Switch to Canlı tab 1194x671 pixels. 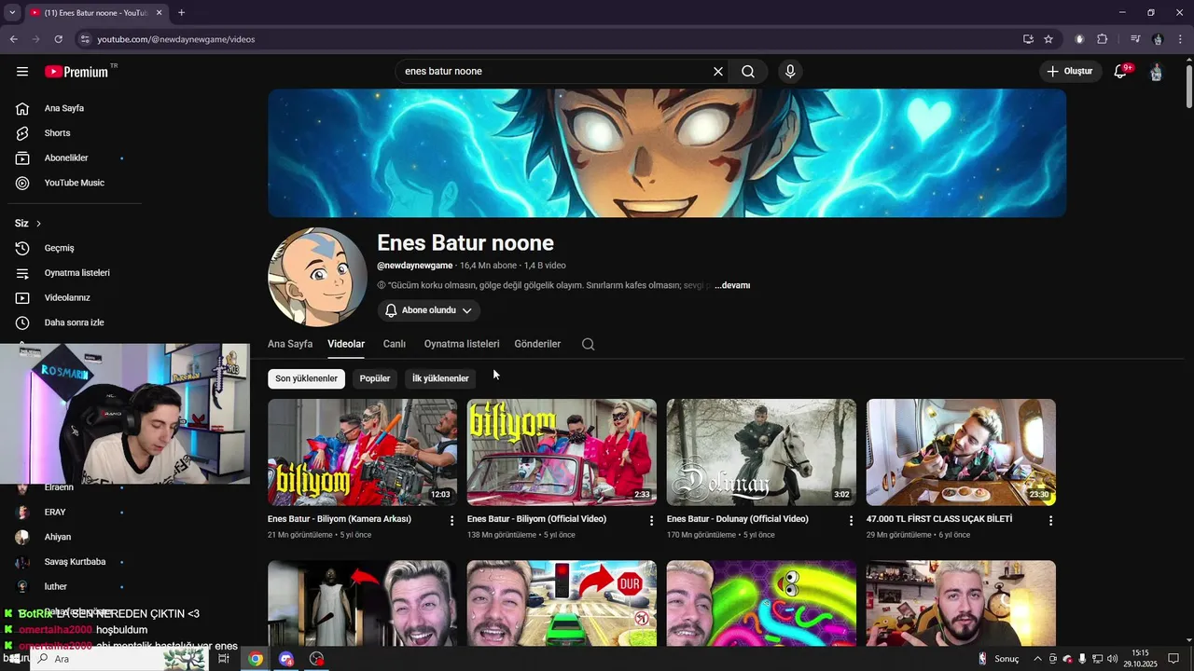(x=395, y=344)
